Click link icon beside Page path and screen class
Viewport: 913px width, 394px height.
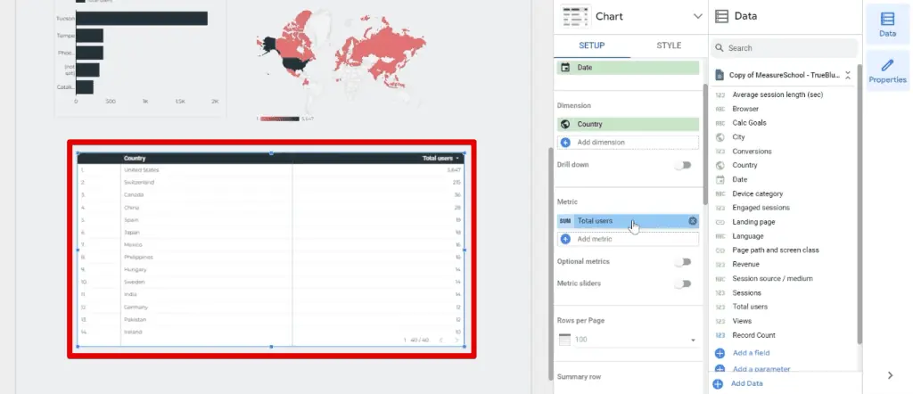(720, 250)
